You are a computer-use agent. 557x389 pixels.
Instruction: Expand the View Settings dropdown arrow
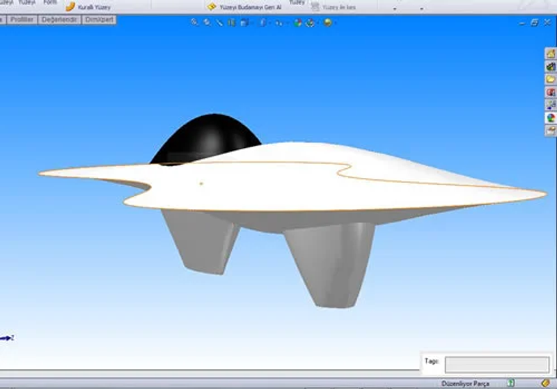pyautogui.click(x=335, y=24)
